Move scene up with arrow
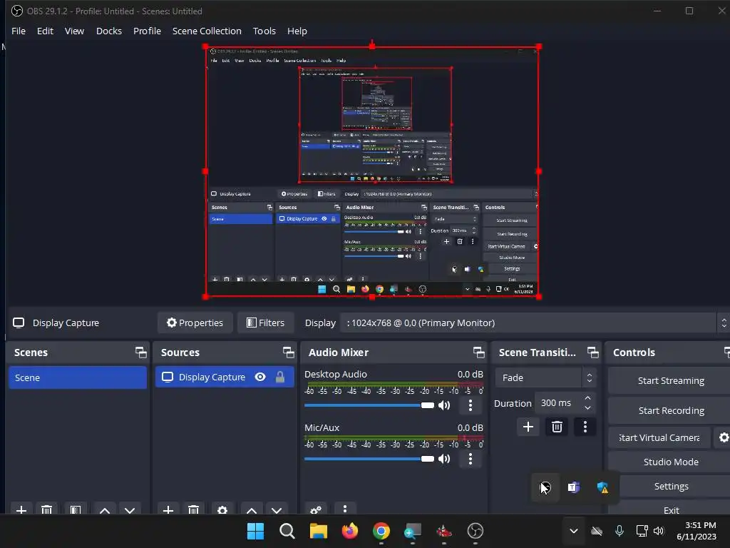 [105, 509]
